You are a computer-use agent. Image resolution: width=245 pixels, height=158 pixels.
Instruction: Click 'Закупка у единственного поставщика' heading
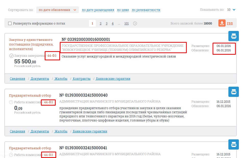[31, 44]
